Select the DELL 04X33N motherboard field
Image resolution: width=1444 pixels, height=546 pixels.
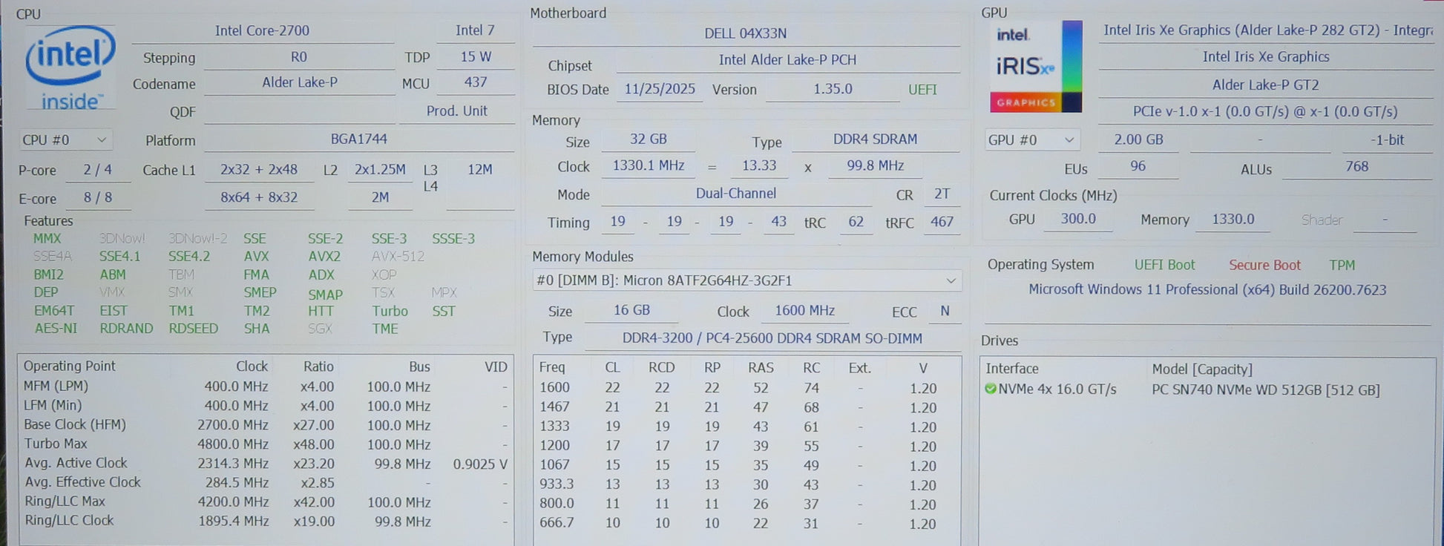click(x=745, y=33)
